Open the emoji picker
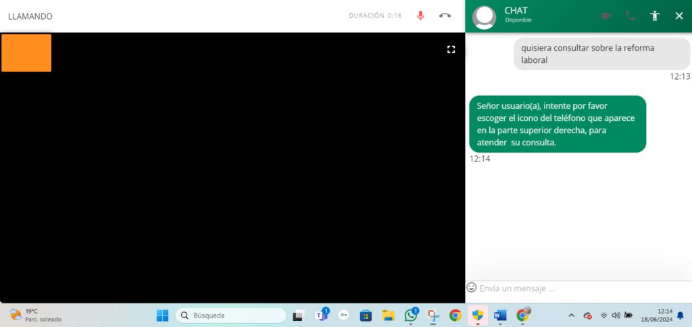The width and height of the screenshot is (692, 327). pyautogui.click(x=471, y=287)
